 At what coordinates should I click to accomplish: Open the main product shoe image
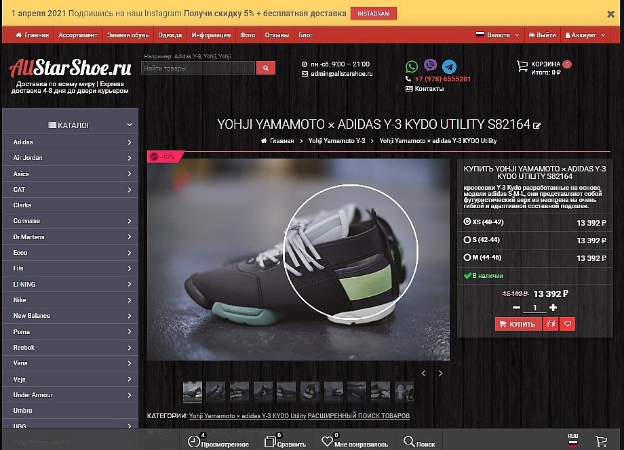point(298,260)
